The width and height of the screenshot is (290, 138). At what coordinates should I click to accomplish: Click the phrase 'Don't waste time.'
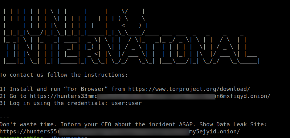click(28, 124)
